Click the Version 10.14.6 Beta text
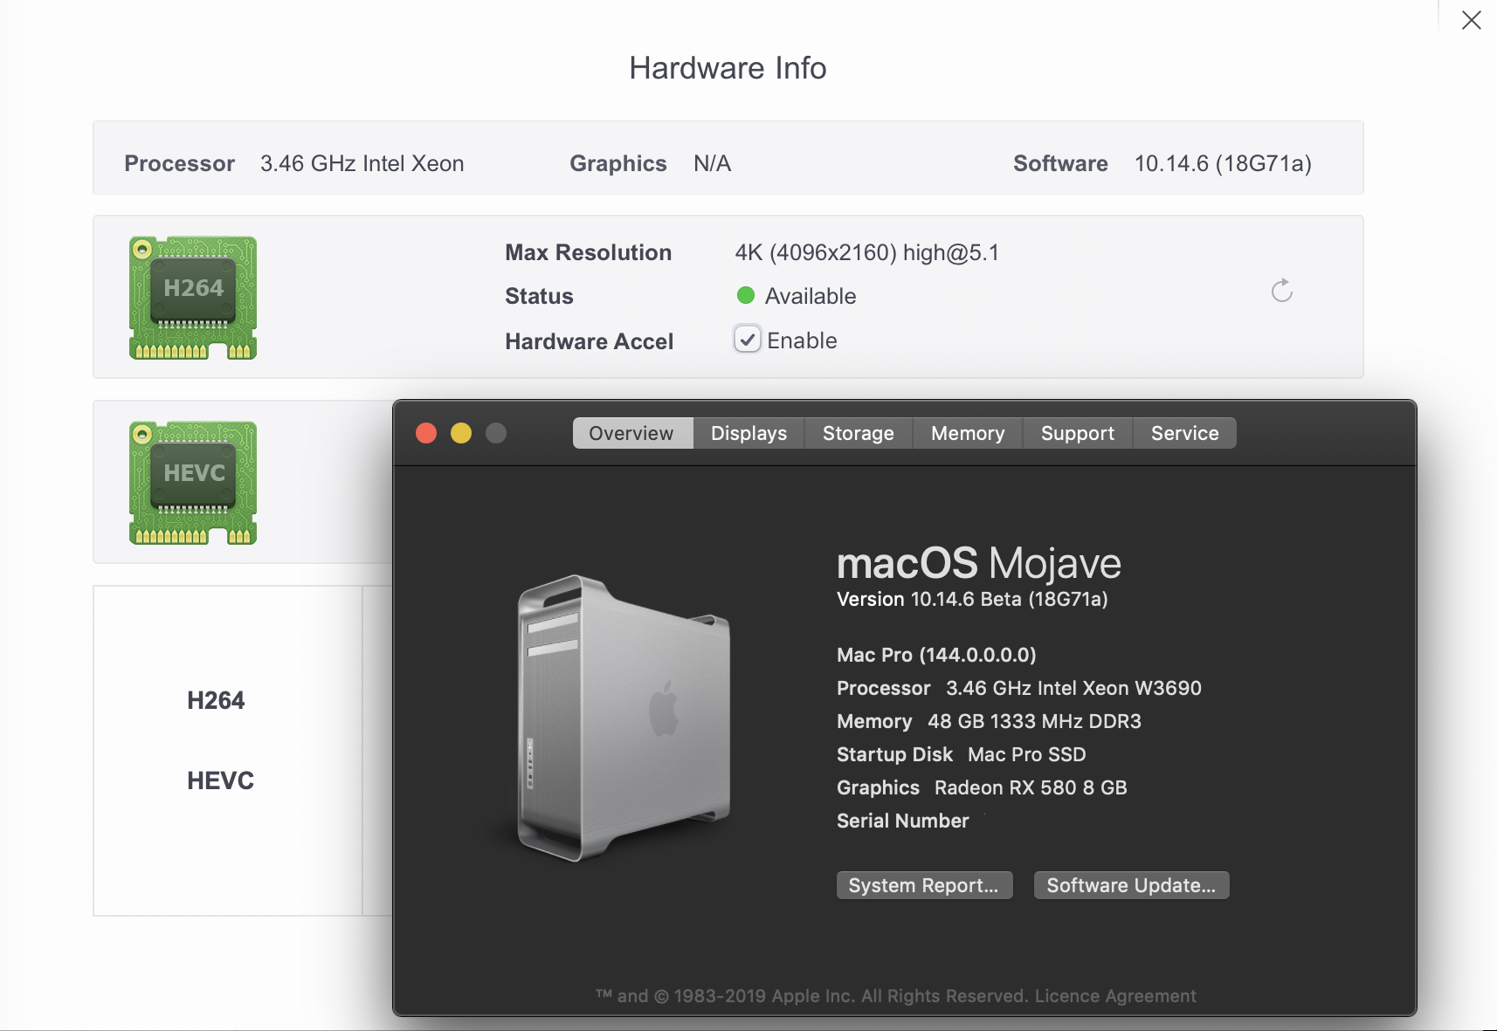Screen dimensions: 1497x1031 972,599
